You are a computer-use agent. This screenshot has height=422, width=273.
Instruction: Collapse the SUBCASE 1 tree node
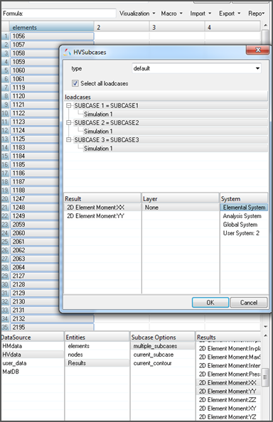coord(69,105)
